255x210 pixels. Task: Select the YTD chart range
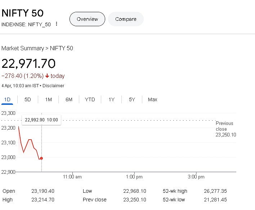90,99
